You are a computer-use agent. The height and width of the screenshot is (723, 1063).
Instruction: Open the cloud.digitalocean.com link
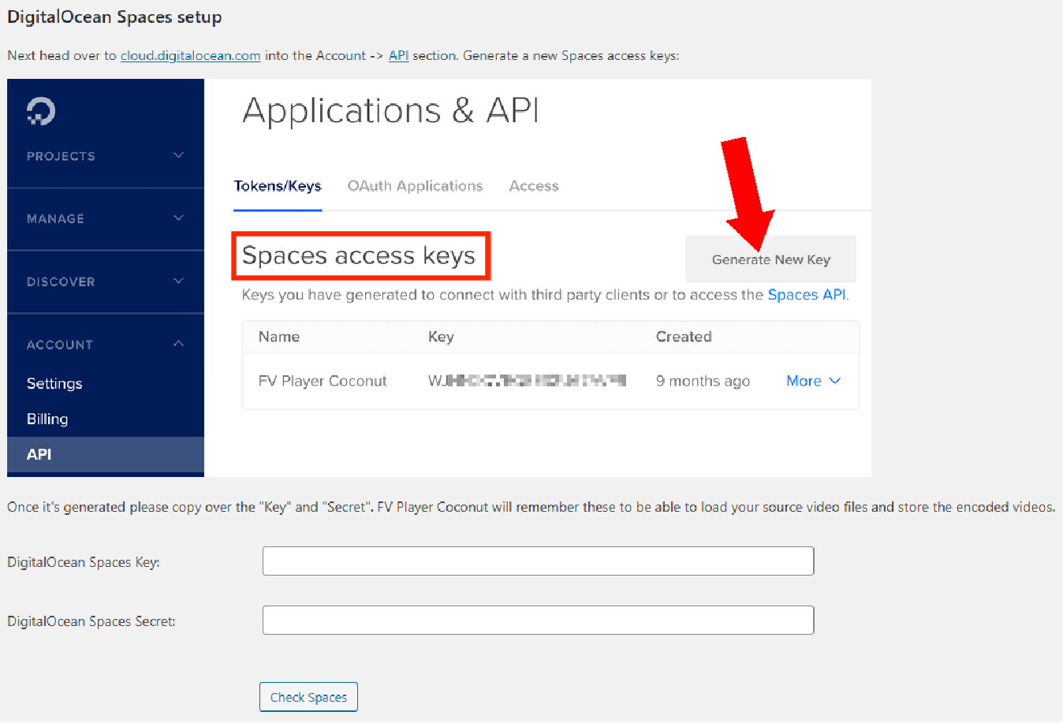[190, 56]
